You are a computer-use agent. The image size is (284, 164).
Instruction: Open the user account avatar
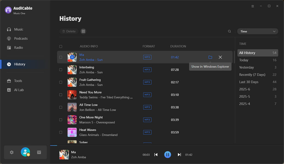coord(25,152)
